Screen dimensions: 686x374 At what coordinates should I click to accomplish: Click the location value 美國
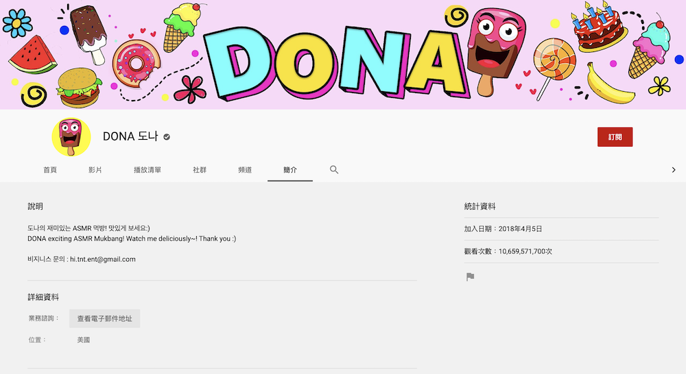tap(84, 340)
